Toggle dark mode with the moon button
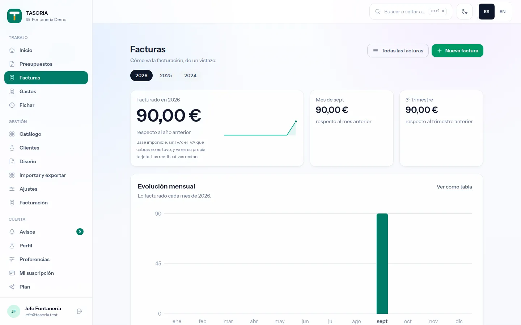The height and width of the screenshot is (325, 521). pyautogui.click(x=465, y=12)
